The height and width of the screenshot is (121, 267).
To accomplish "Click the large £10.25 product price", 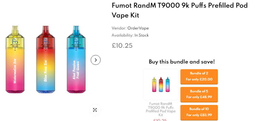I will point(122,46).
